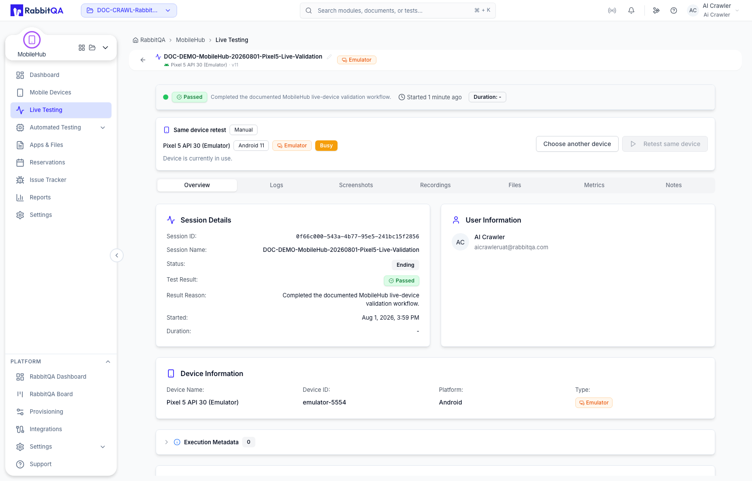Click the Session ID value

(x=358, y=237)
